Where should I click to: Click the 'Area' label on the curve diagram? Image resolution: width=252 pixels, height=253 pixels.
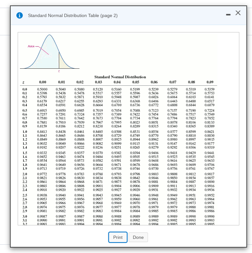[x=31, y=46]
